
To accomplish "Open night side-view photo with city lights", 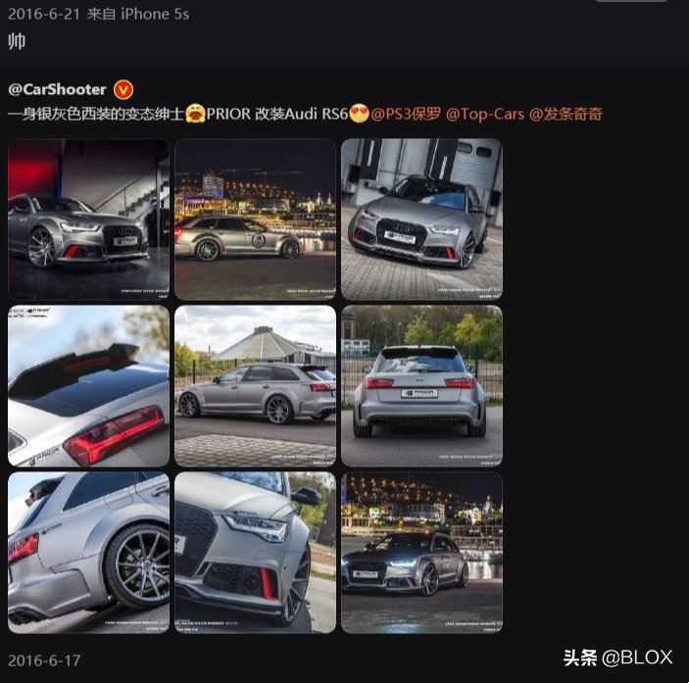I will click(255, 220).
